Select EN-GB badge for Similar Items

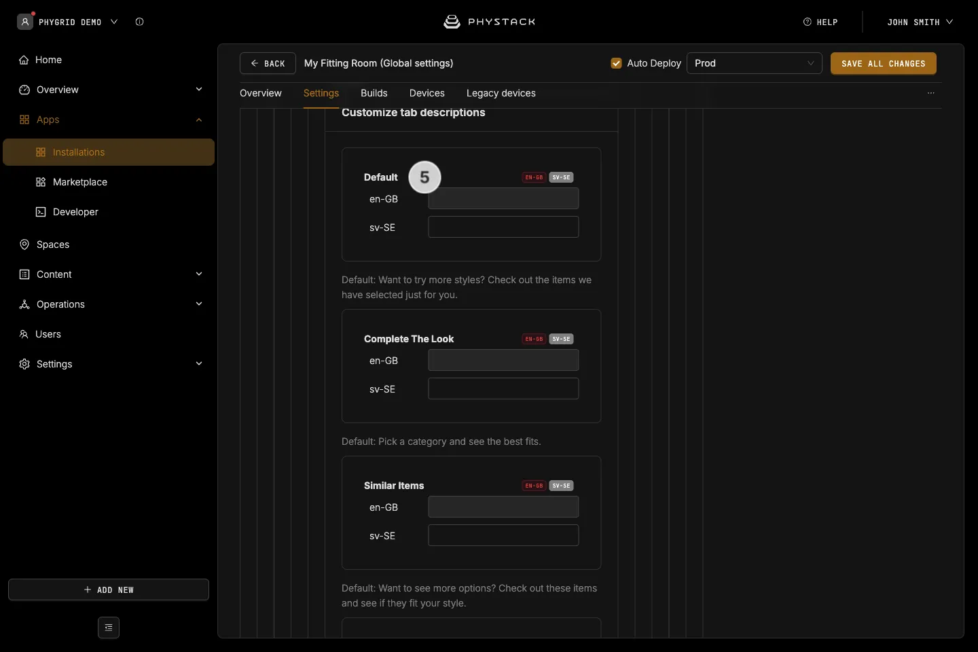(534, 486)
